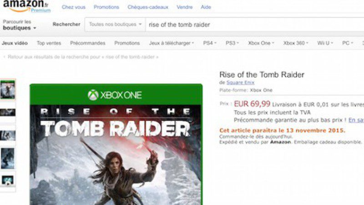Select the first green Xbox cover thumbnail
364x205 pixels.
click(x=8, y=90)
